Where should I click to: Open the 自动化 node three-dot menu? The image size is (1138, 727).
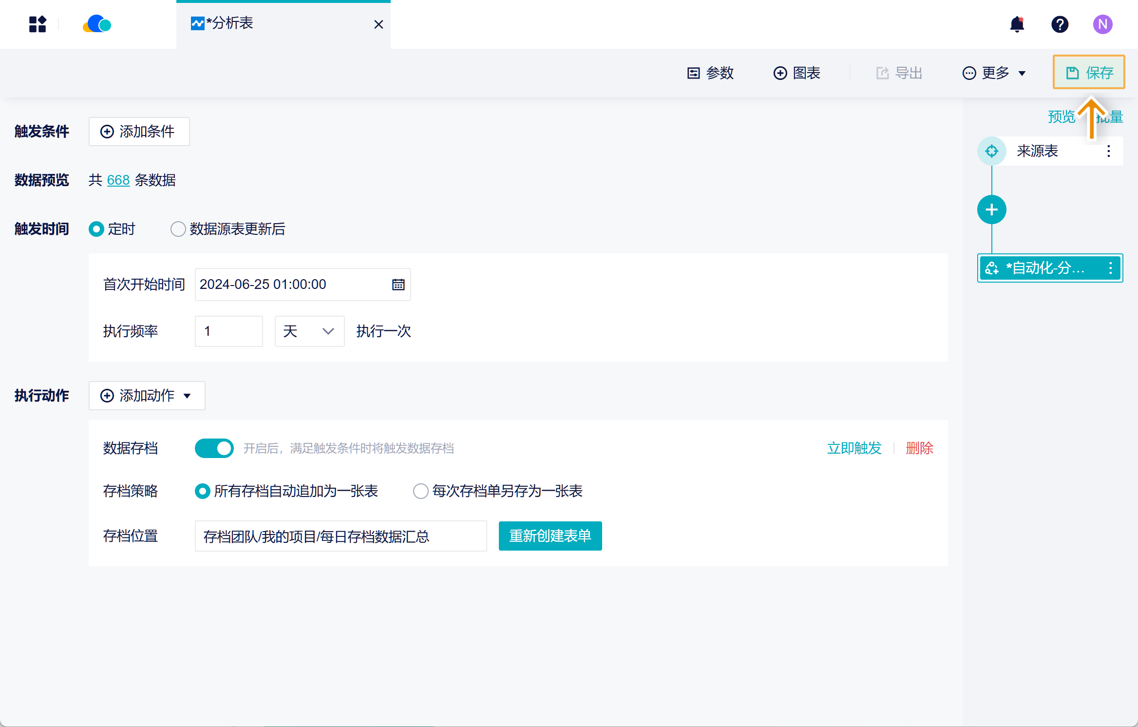click(x=1110, y=268)
